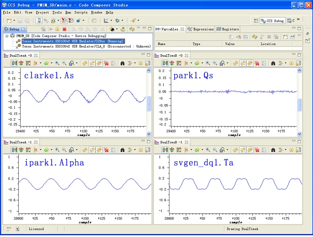
Task: Click the save icon in main toolbar
Action: click(x=20, y=21)
